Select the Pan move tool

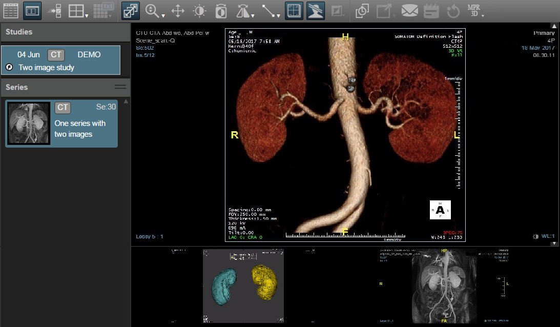[177, 11]
